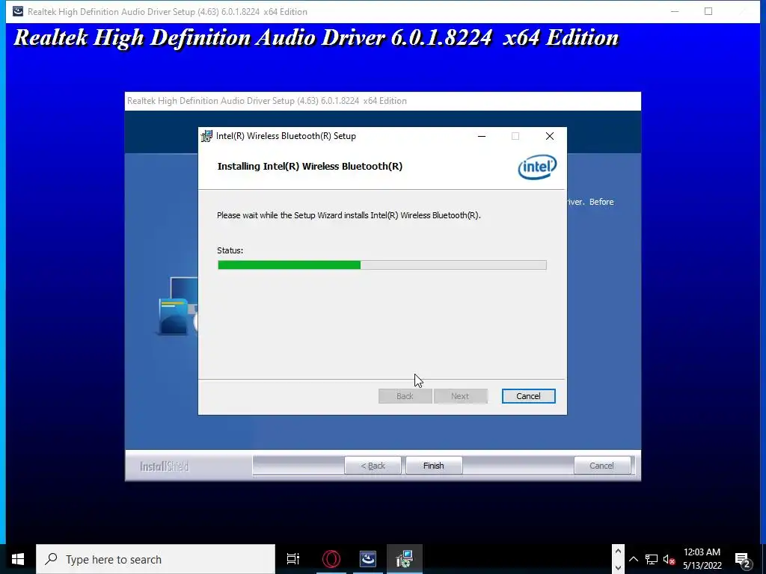Image resolution: width=766 pixels, height=574 pixels.
Task: Click the greyed Next button in Intel Setup
Action: click(x=460, y=396)
